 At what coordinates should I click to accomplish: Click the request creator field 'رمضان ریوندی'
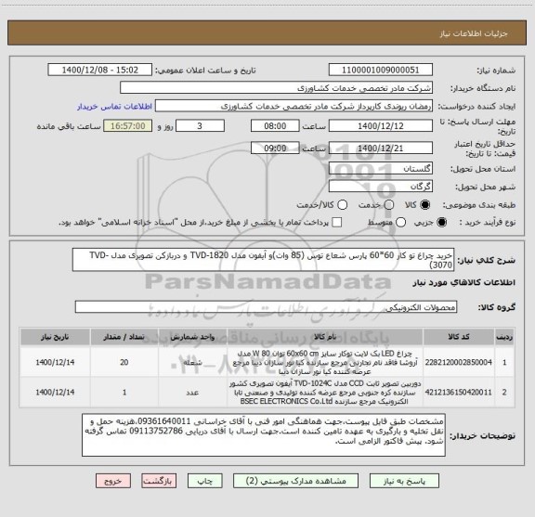(294, 106)
